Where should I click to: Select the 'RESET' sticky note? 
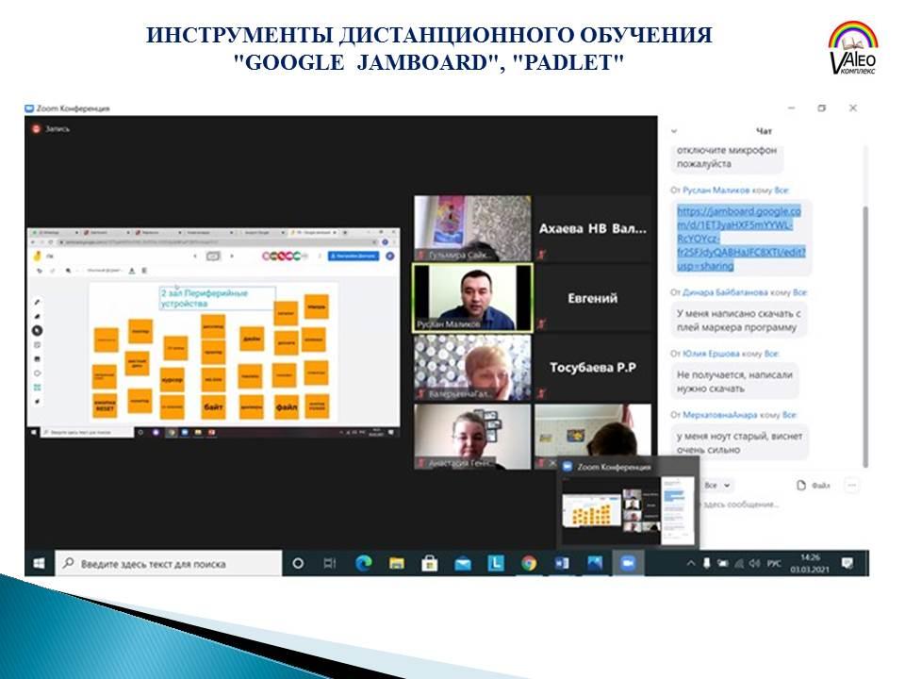[105, 406]
